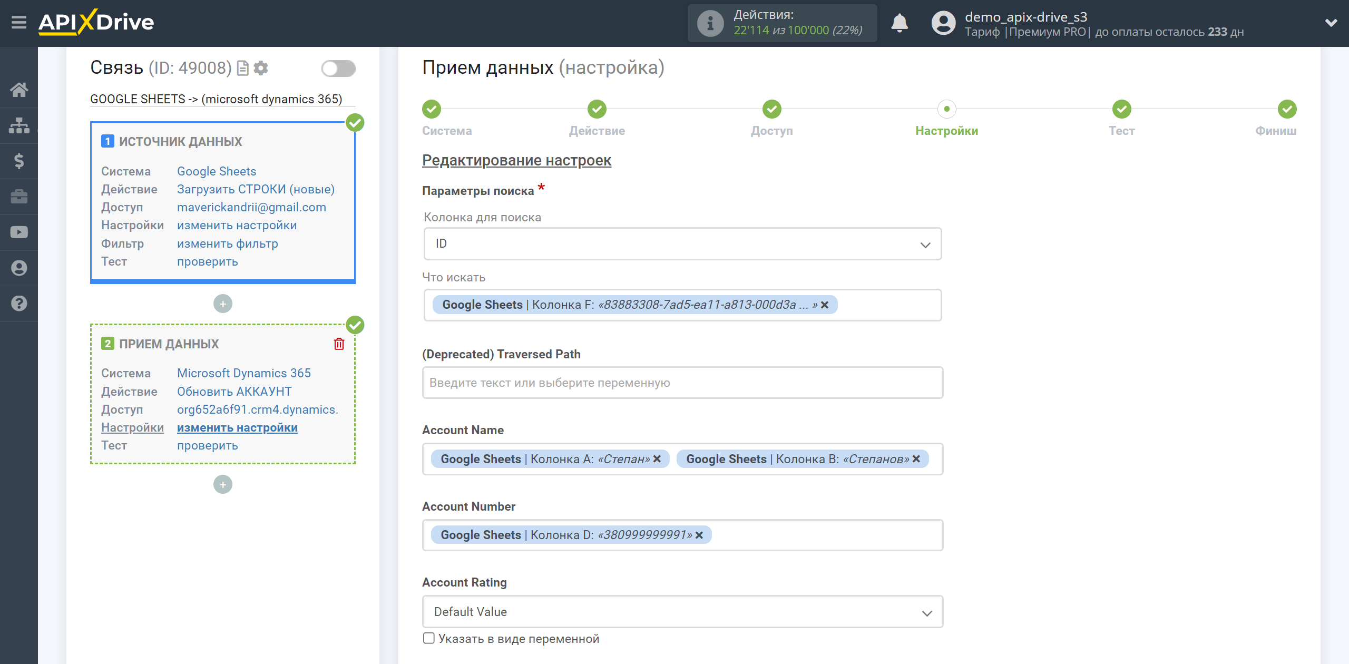Remove the Колонка A tag
This screenshot has width=1349, height=664.
657,459
